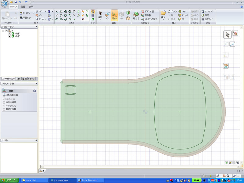Open the レイヤ panel tab

[19, 79]
